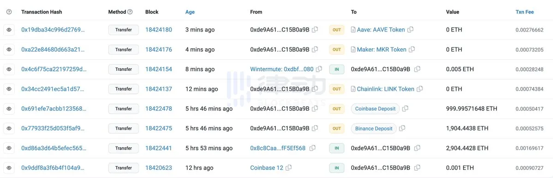Preview transaction 0xd86a3d64b5efec565 with eye icon
Image resolution: width=553 pixels, height=178 pixels.
pyautogui.click(x=9, y=148)
